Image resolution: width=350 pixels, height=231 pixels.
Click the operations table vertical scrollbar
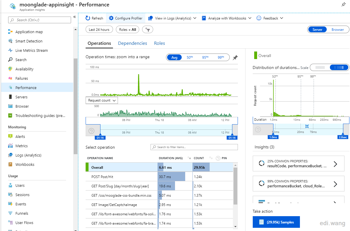pos(236,186)
